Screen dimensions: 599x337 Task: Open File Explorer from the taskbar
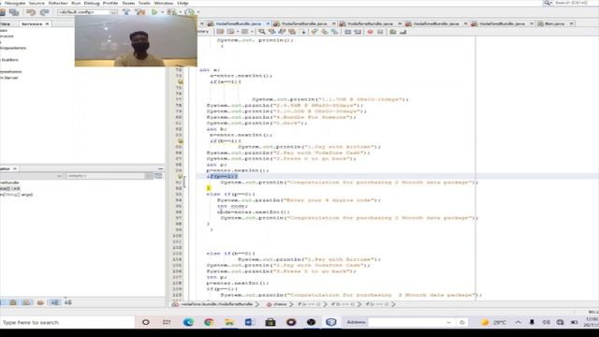[229, 322]
